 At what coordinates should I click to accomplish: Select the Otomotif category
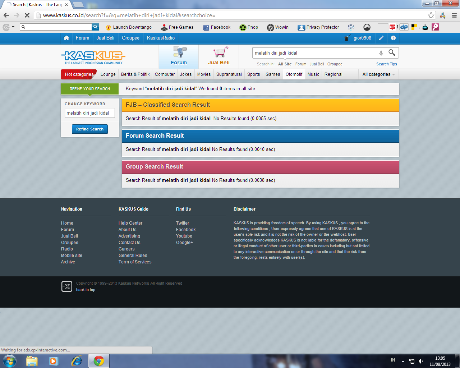coord(294,74)
